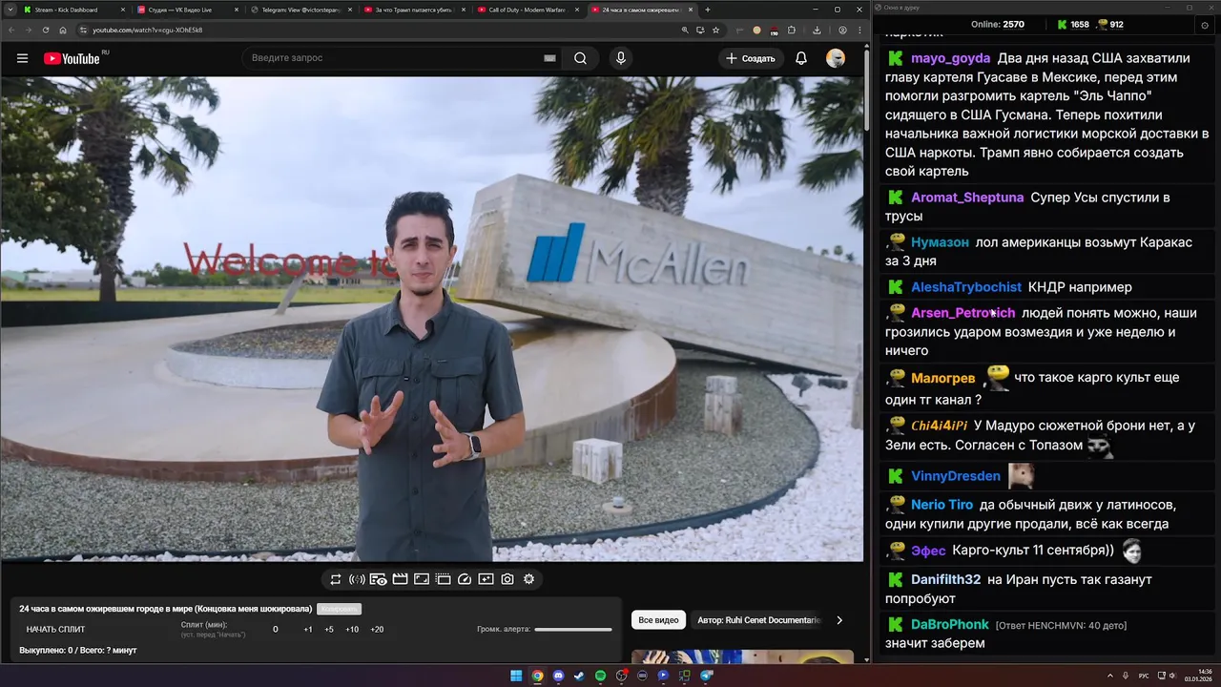The width and height of the screenshot is (1221, 687).
Task: Bookmark this page with the star icon
Action: click(x=715, y=30)
